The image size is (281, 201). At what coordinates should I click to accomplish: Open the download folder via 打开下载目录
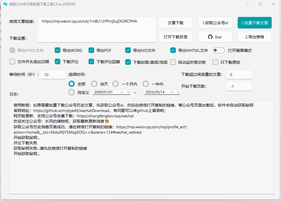tap(176, 37)
